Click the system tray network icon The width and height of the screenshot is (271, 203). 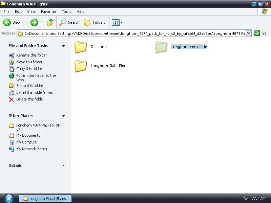coord(245,198)
